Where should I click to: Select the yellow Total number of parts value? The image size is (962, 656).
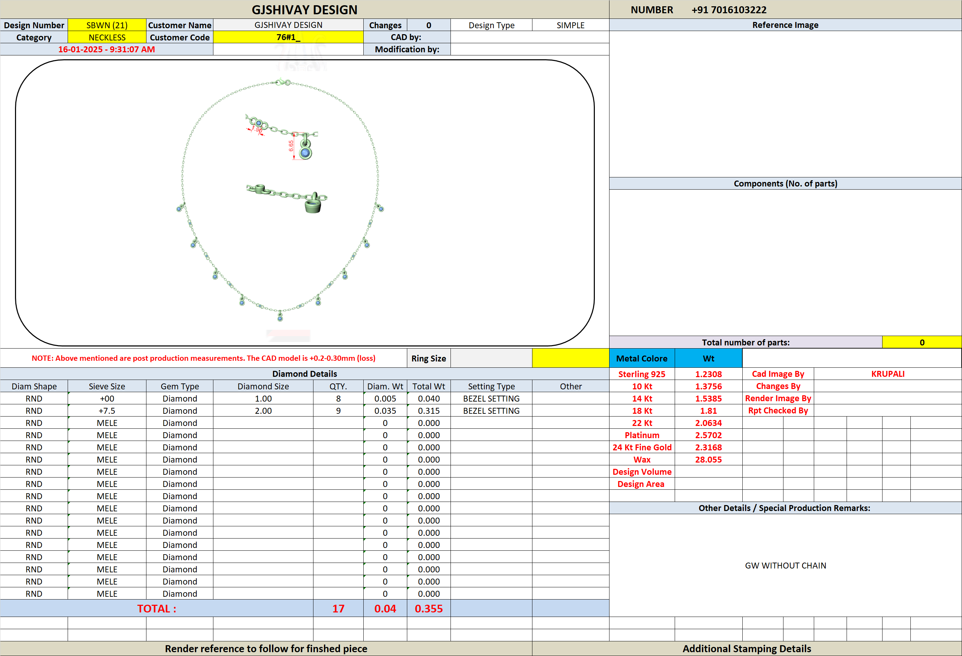tap(922, 342)
